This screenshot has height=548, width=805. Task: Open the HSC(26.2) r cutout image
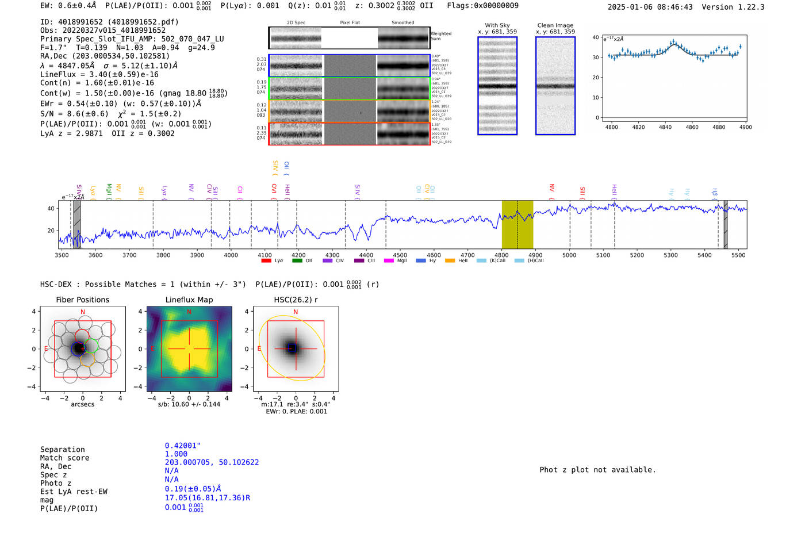click(x=296, y=348)
